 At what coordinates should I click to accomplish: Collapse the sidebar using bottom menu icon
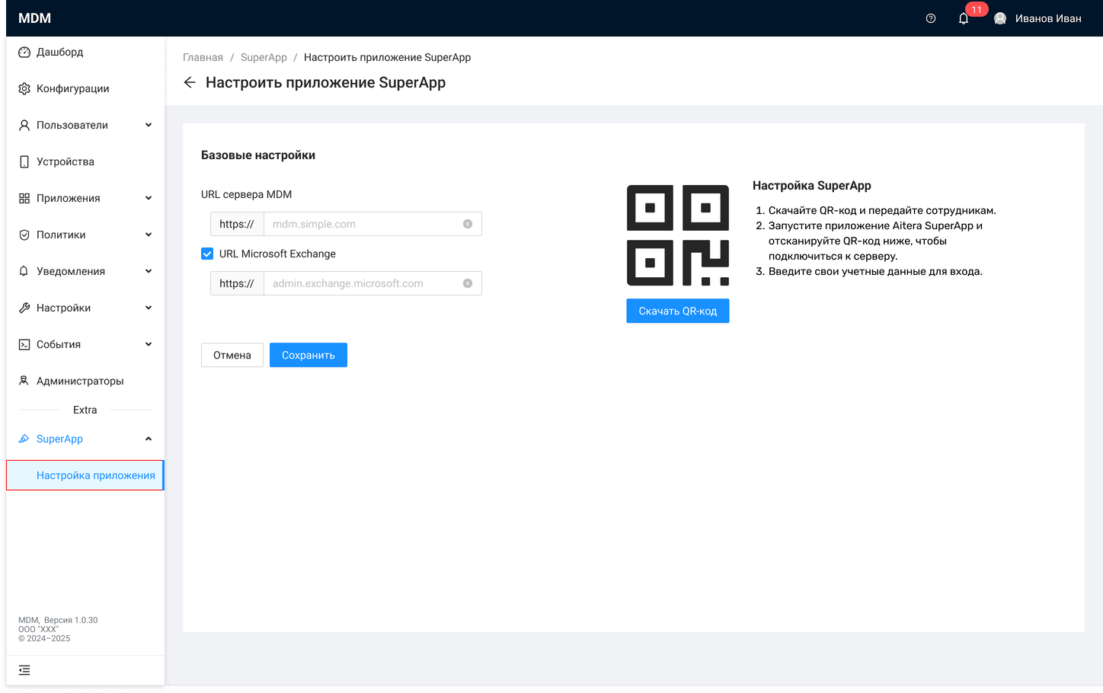pos(24,670)
